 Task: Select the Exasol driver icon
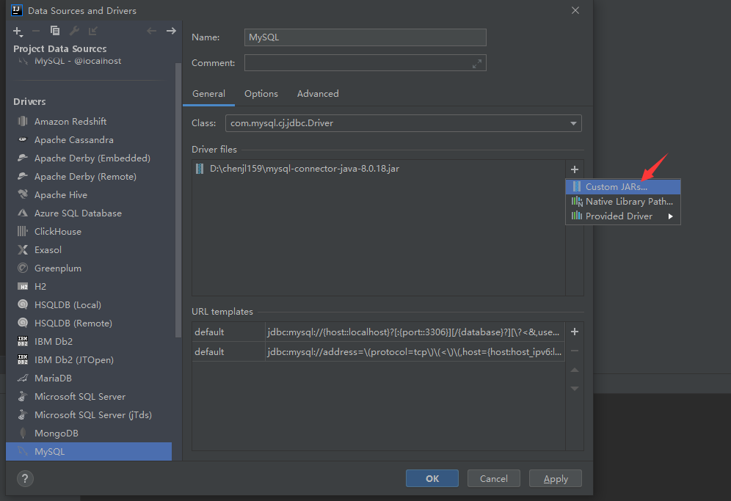point(22,250)
